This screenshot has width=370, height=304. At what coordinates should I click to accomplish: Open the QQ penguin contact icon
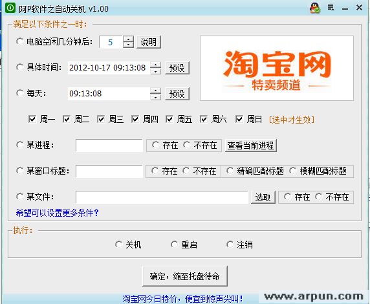315,8
